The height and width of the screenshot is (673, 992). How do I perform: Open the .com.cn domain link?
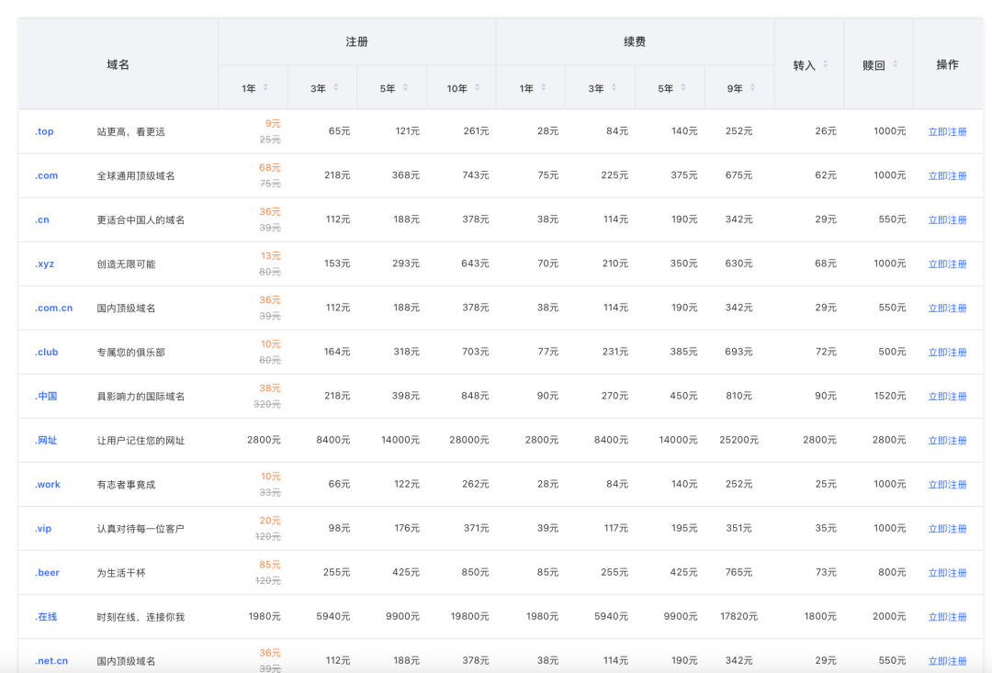point(54,308)
